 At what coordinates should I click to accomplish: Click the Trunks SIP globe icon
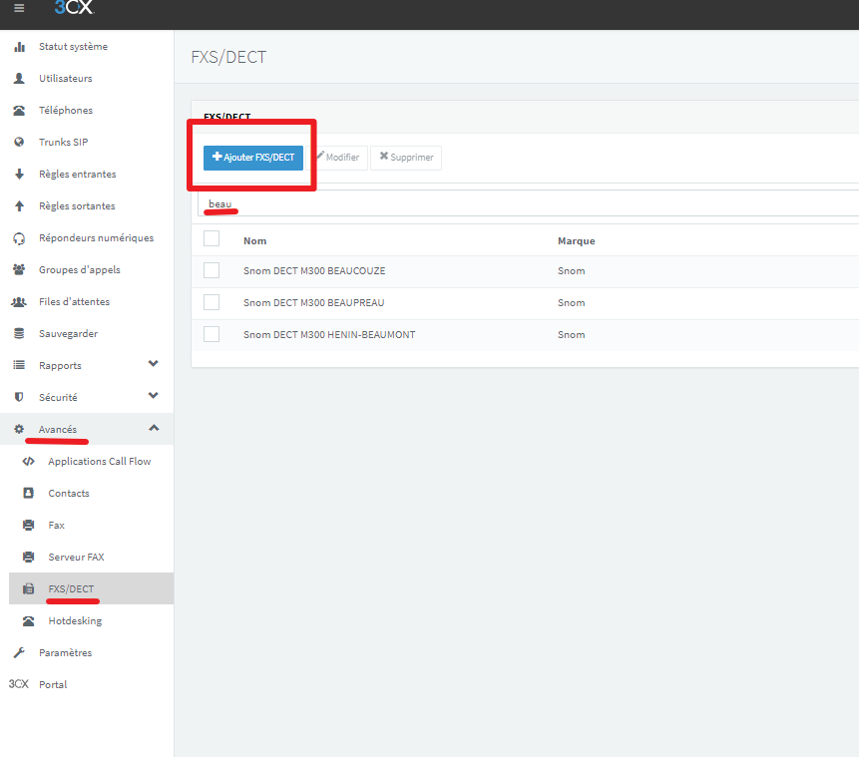click(19, 142)
